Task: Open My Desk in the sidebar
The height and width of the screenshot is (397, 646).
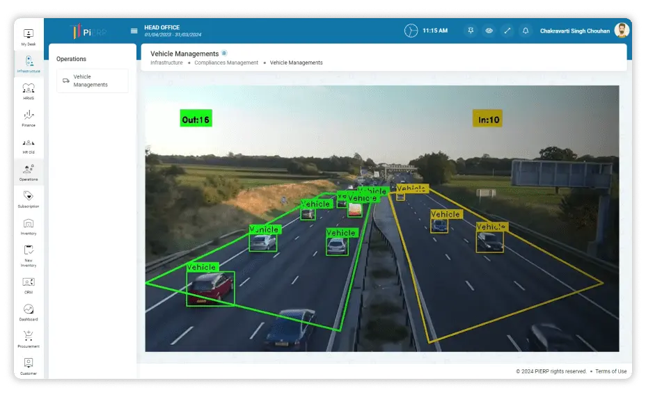Action: coord(29,36)
